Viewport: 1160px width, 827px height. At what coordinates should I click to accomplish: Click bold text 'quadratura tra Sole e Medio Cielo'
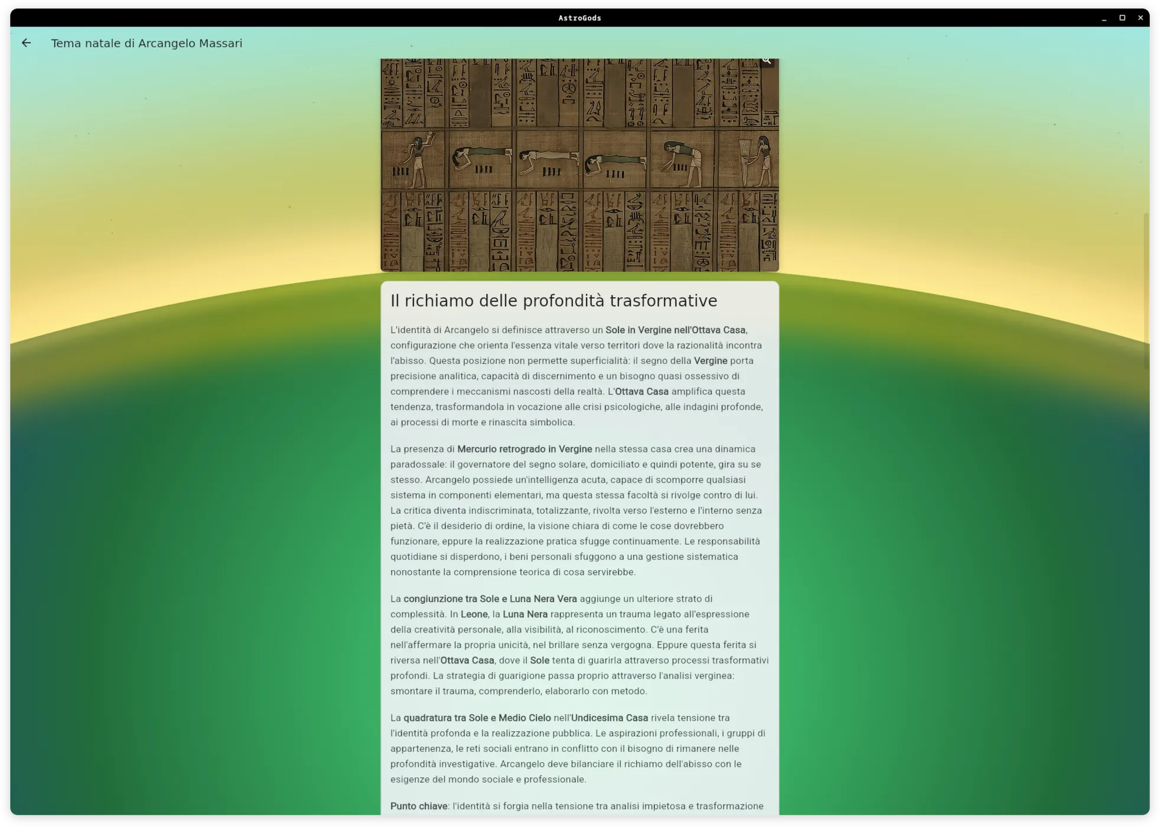tap(477, 718)
